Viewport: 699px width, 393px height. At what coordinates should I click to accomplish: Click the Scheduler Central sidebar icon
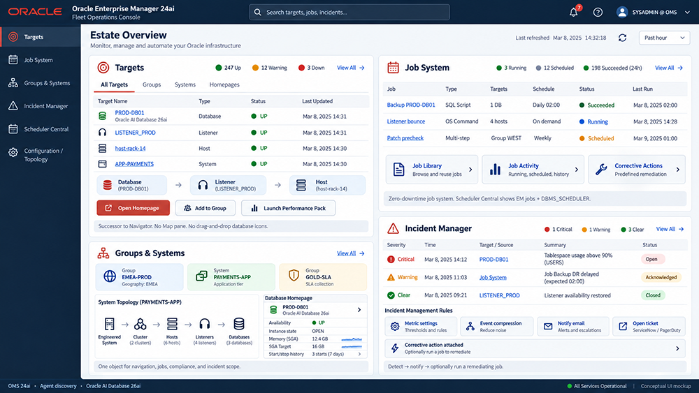pyautogui.click(x=13, y=129)
